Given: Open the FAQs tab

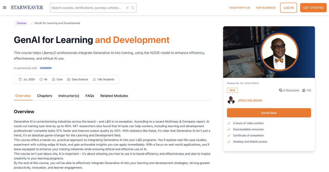Looking at the screenshot, I should [90, 96].
